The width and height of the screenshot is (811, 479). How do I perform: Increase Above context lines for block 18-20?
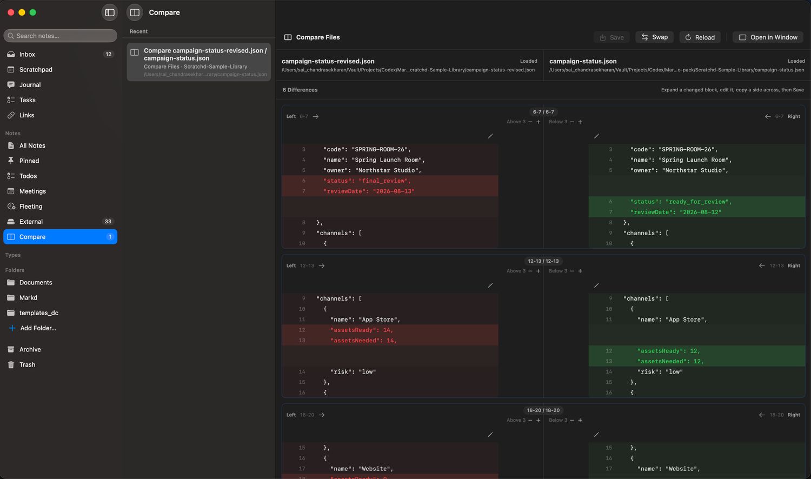[538, 421]
